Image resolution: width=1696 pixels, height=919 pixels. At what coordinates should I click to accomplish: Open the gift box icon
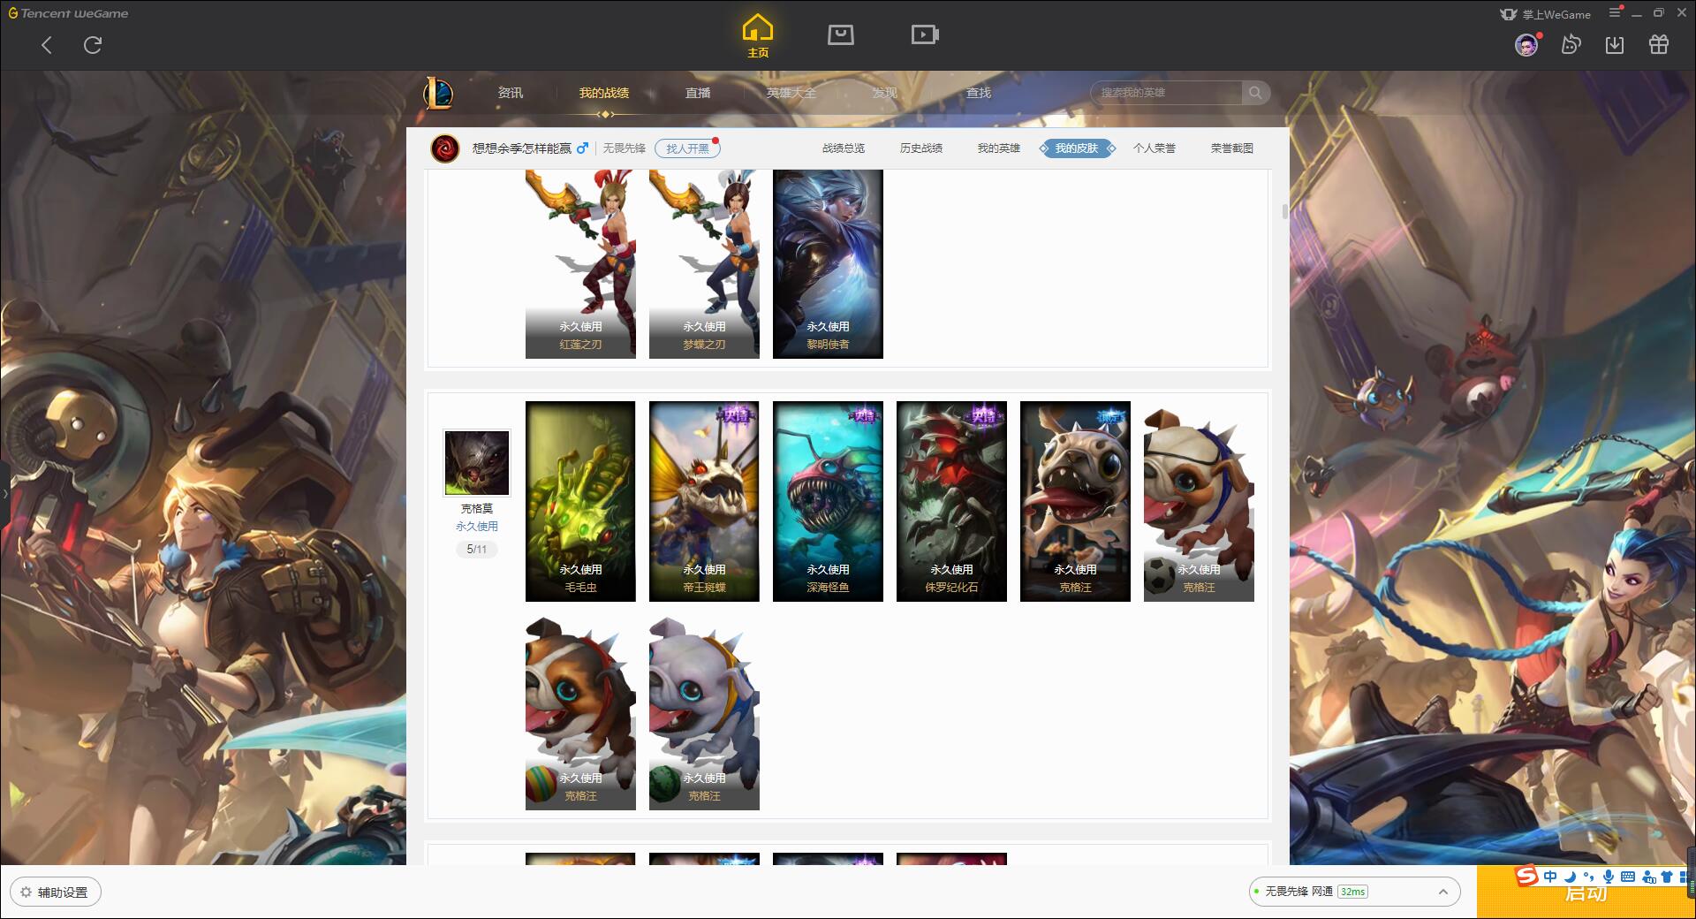pyautogui.click(x=1659, y=44)
